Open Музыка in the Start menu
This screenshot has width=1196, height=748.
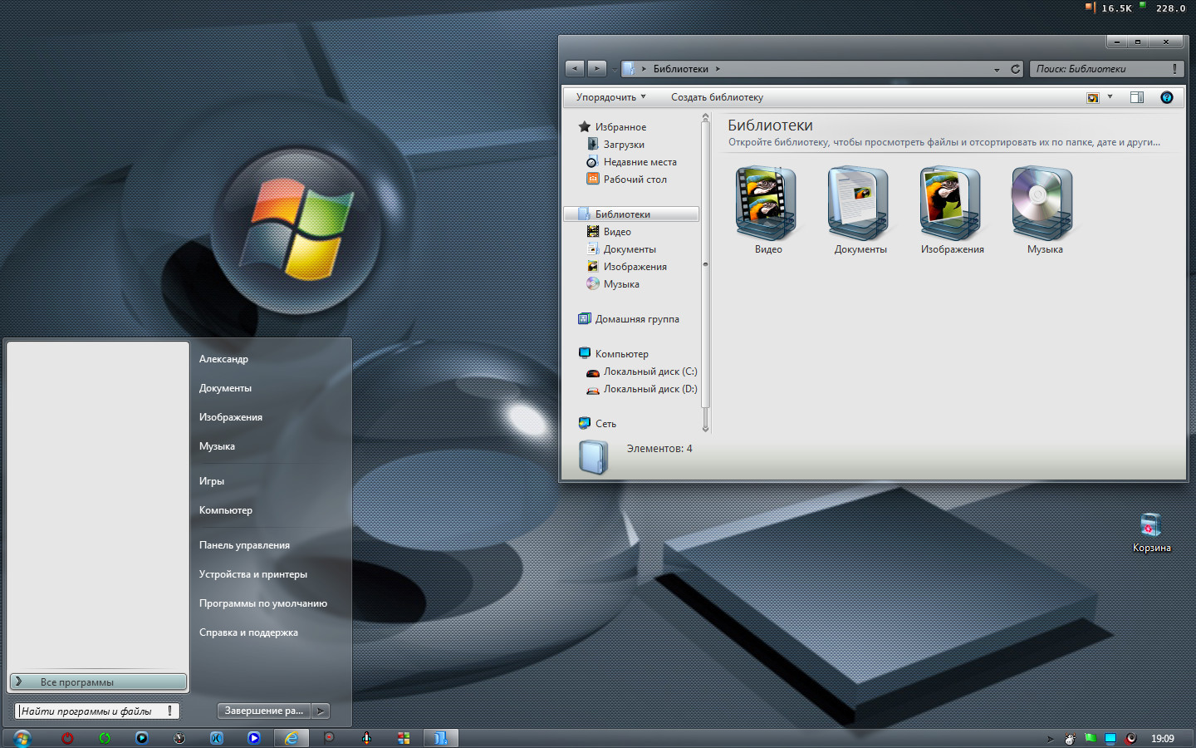pyautogui.click(x=217, y=446)
